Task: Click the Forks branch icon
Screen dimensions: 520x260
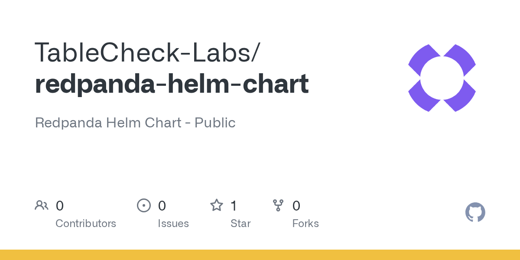Action: click(x=278, y=205)
